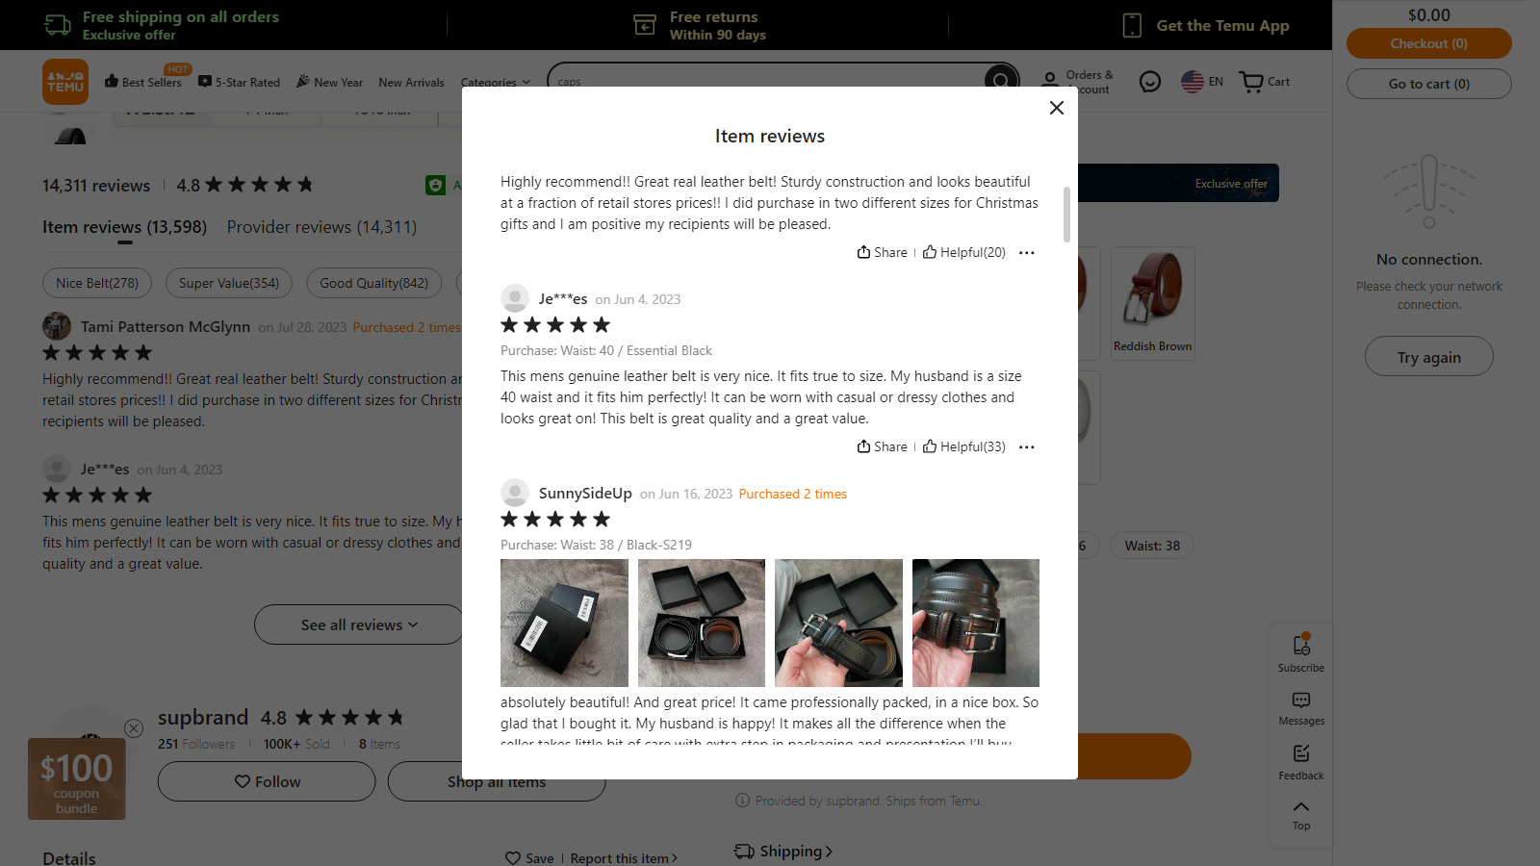Open the support smiley icon

[1149, 82]
